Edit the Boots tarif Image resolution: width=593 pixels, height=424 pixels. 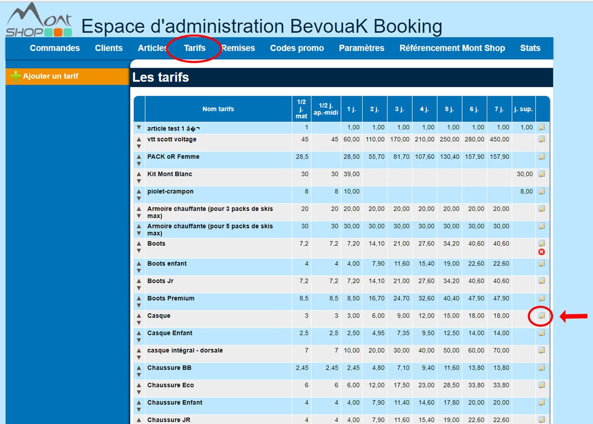542,244
